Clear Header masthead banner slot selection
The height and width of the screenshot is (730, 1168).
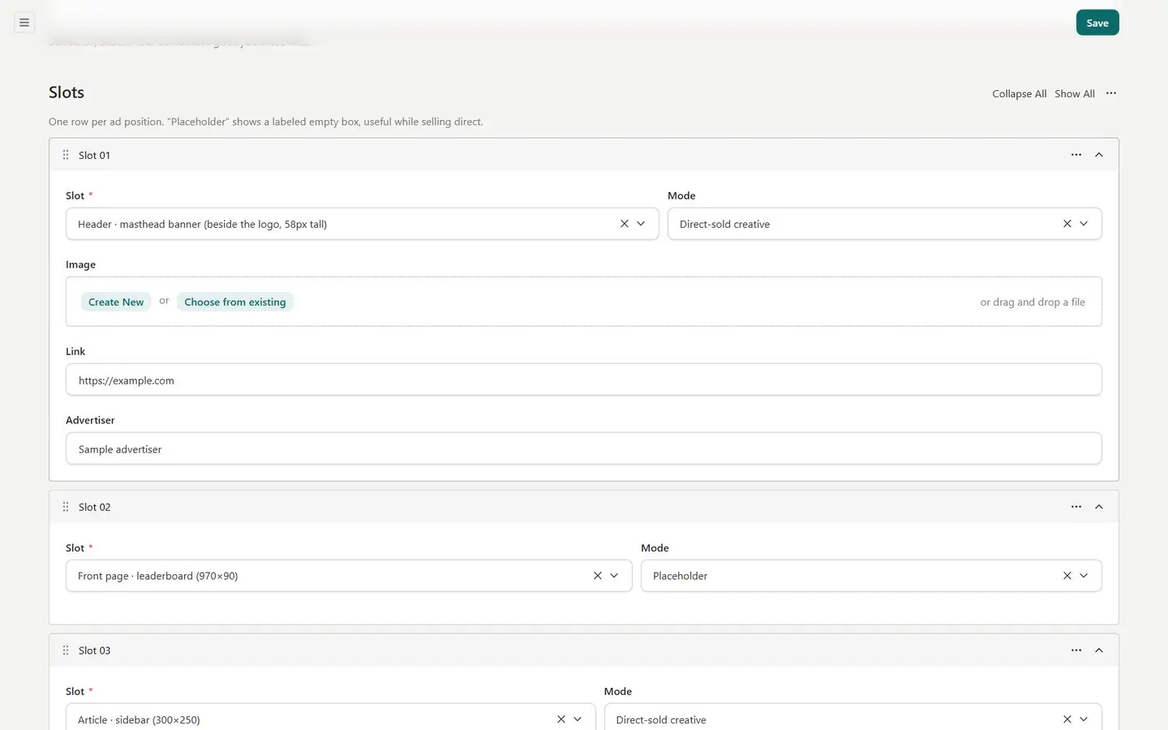coord(625,224)
